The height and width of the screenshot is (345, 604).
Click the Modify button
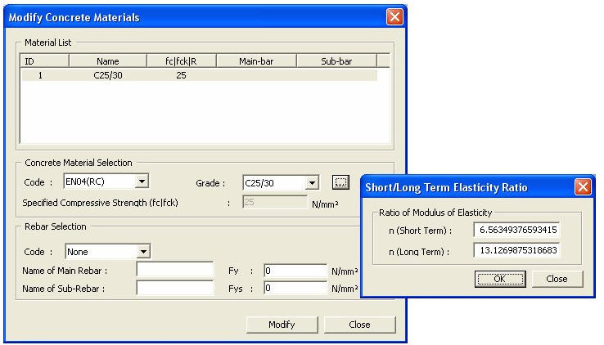[x=282, y=325]
